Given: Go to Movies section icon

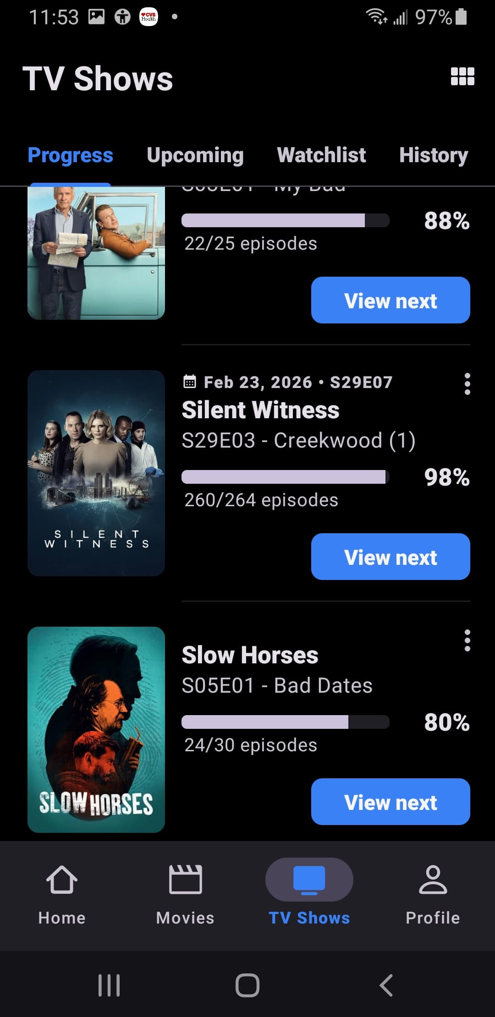Looking at the screenshot, I should 185,880.
